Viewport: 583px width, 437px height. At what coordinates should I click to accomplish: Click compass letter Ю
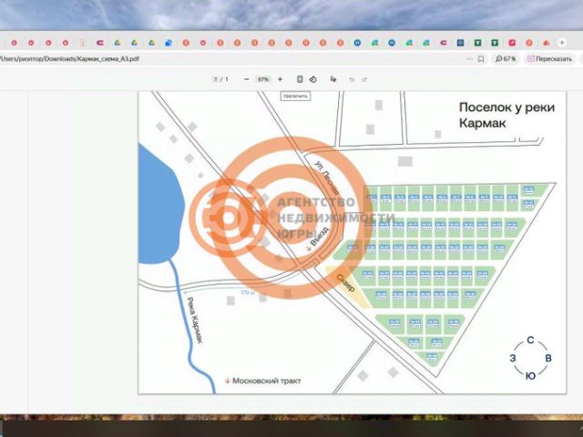click(530, 376)
